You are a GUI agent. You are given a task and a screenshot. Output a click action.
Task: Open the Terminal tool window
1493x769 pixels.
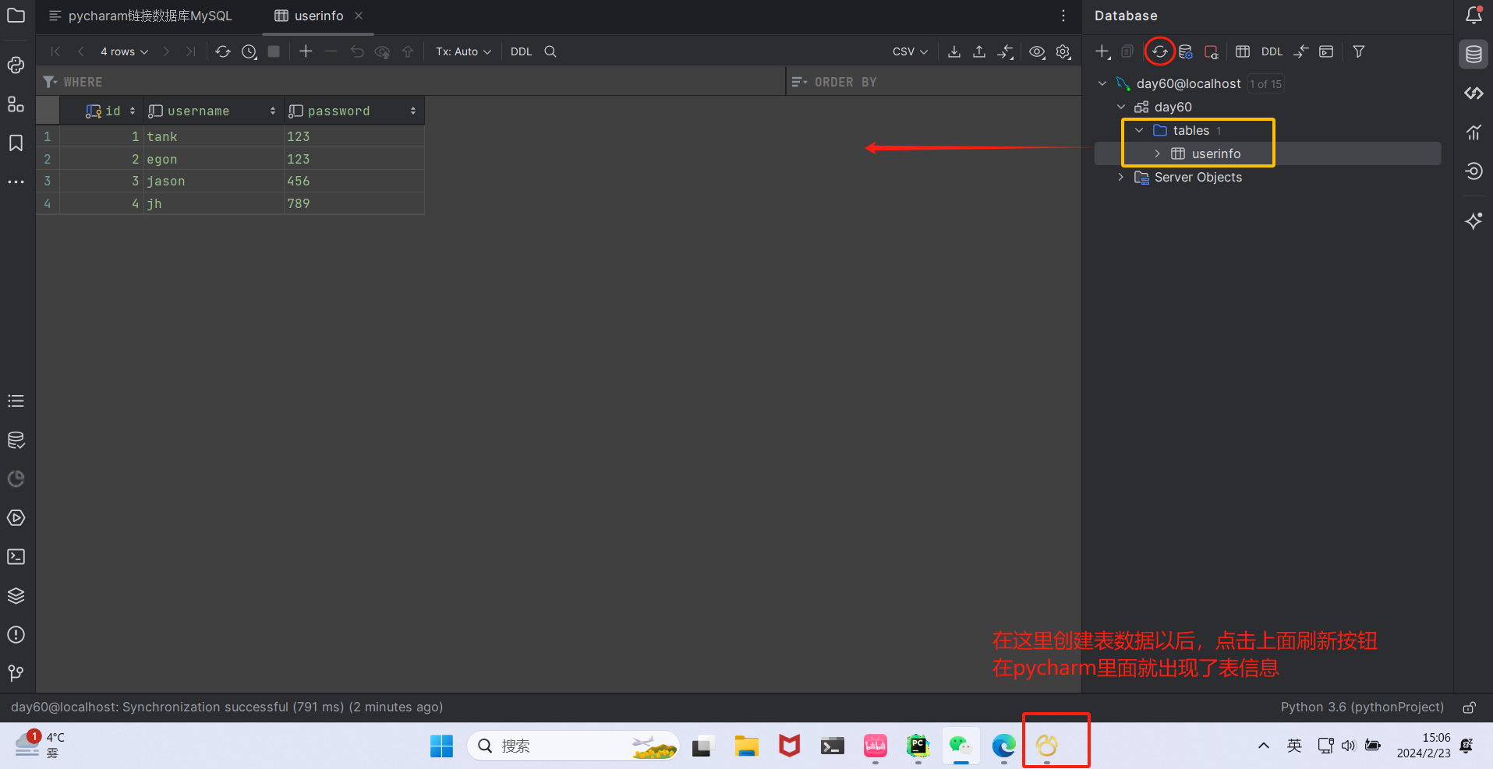pos(16,557)
